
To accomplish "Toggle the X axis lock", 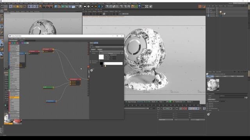I will 29,7.
